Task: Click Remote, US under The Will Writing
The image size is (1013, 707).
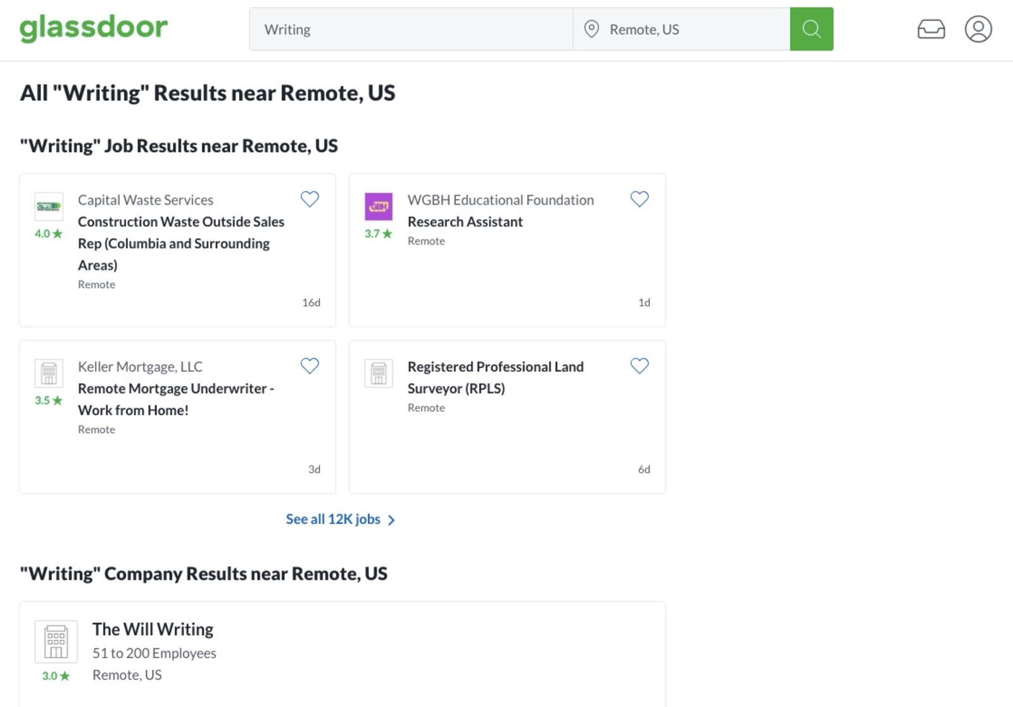Action: [x=127, y=675]
